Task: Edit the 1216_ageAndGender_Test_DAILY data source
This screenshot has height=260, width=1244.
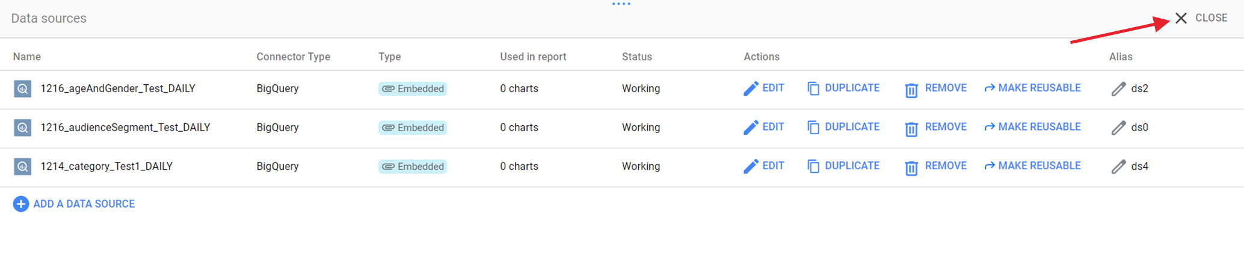Action: 764,88
